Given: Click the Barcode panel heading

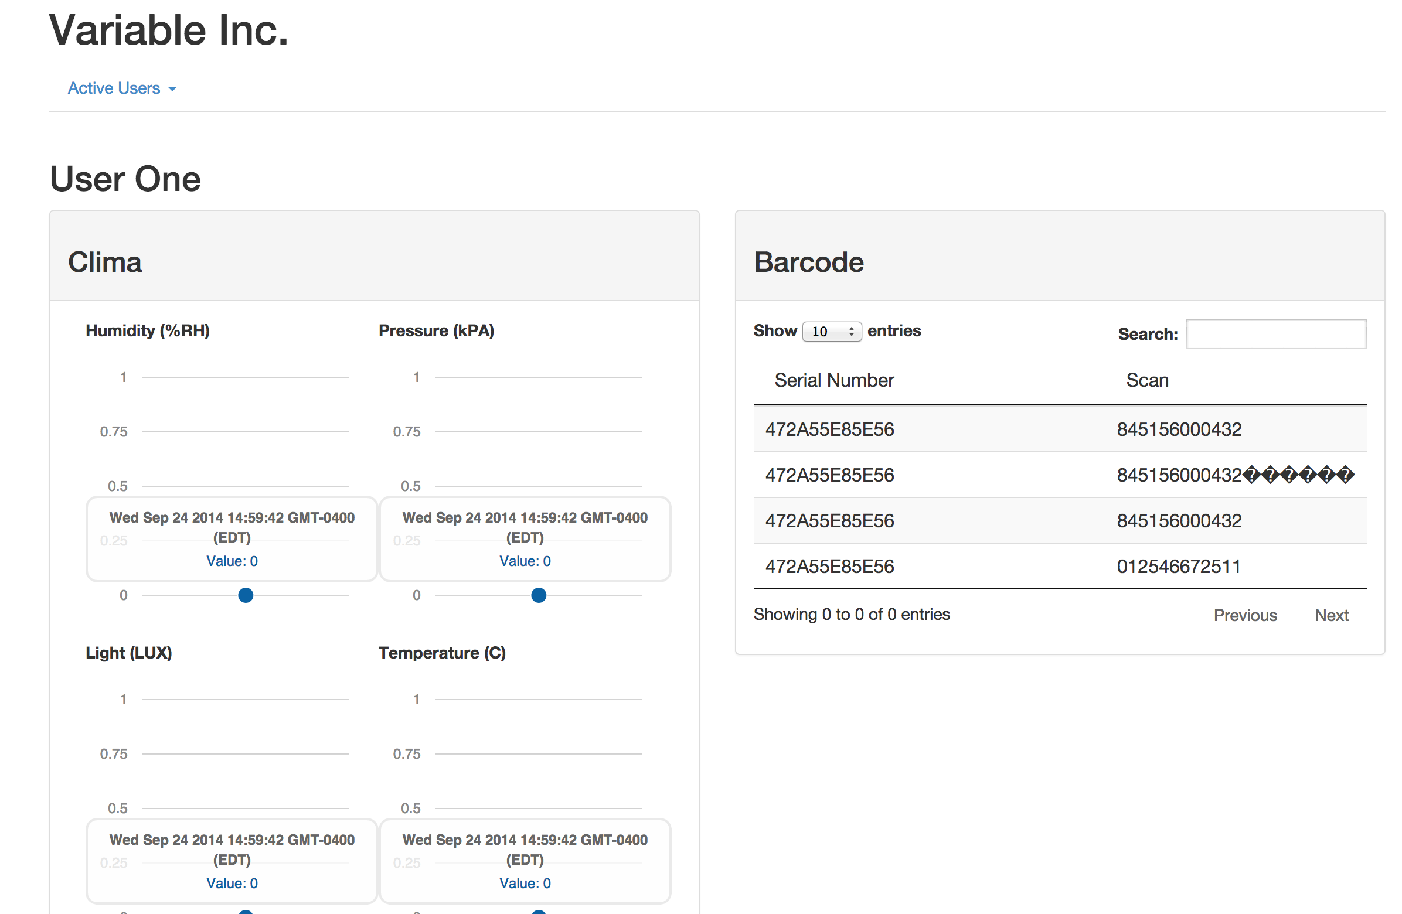Looking at the screenshot, I should click(808, 262).
